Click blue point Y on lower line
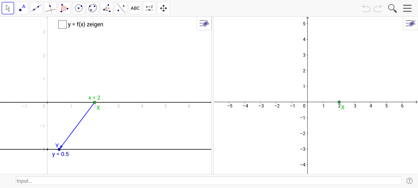The width and height of the screenshot is (418, 188). click(59, 149)
